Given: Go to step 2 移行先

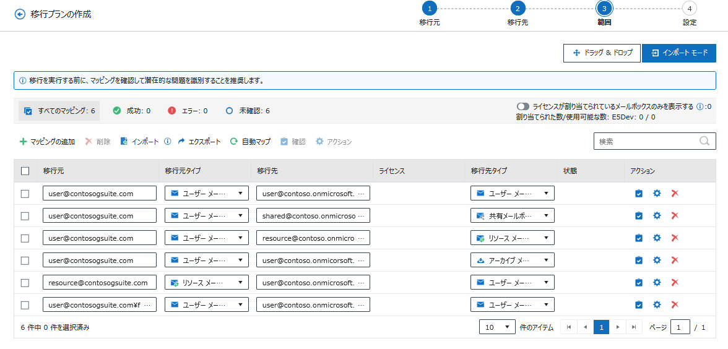Looking at the screenshot, I should click(x=518, y=9).
